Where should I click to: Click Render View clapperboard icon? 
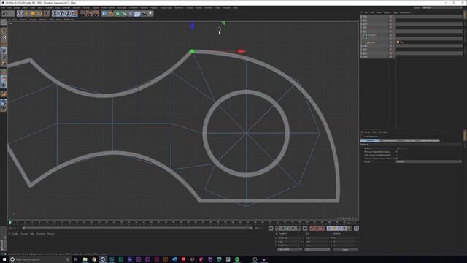pyautogui.click(x=82, y=13)
